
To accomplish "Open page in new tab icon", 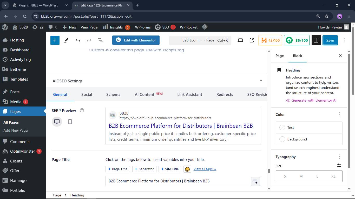I will click(x=252, y=40).
